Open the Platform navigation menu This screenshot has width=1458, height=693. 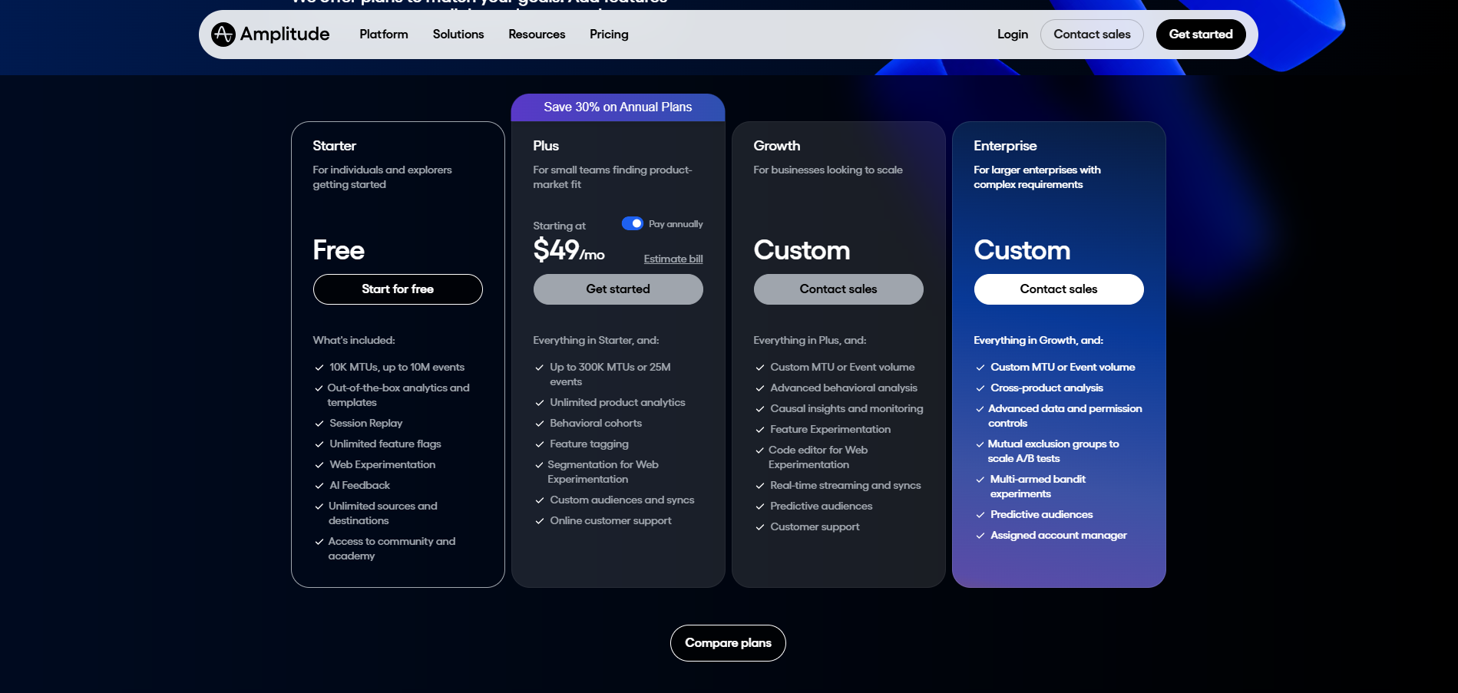(383, 34)
